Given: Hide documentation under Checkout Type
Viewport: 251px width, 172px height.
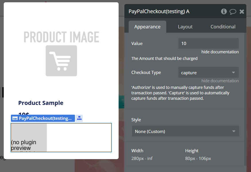Looking at the screenshot, I should click(x=220, y=81).
